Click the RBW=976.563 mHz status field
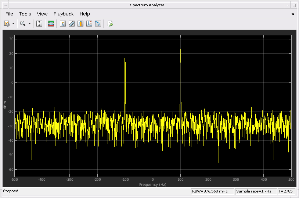Image resolution: width=299 pixels, height=198 pixels. click(212, 191)
